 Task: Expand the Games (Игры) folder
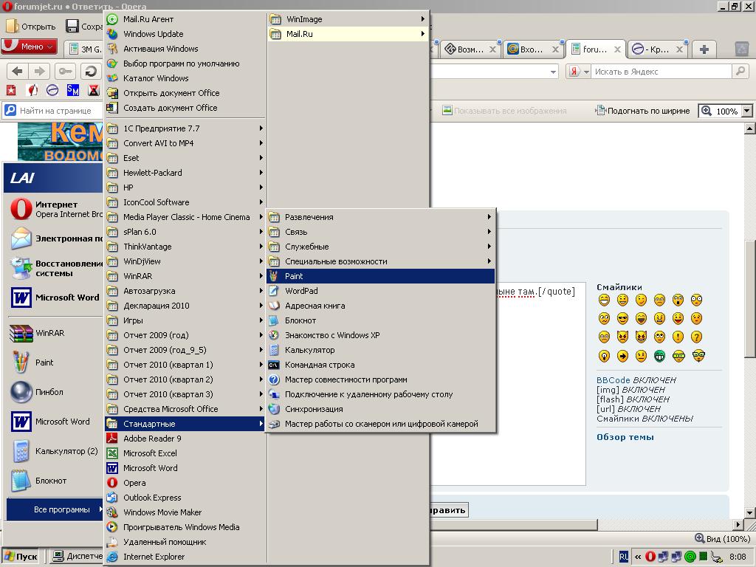(x=133, y=320)
